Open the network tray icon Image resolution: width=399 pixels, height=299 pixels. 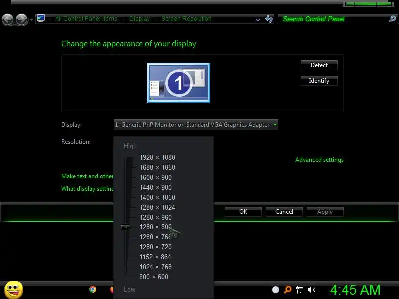point(300,290)
